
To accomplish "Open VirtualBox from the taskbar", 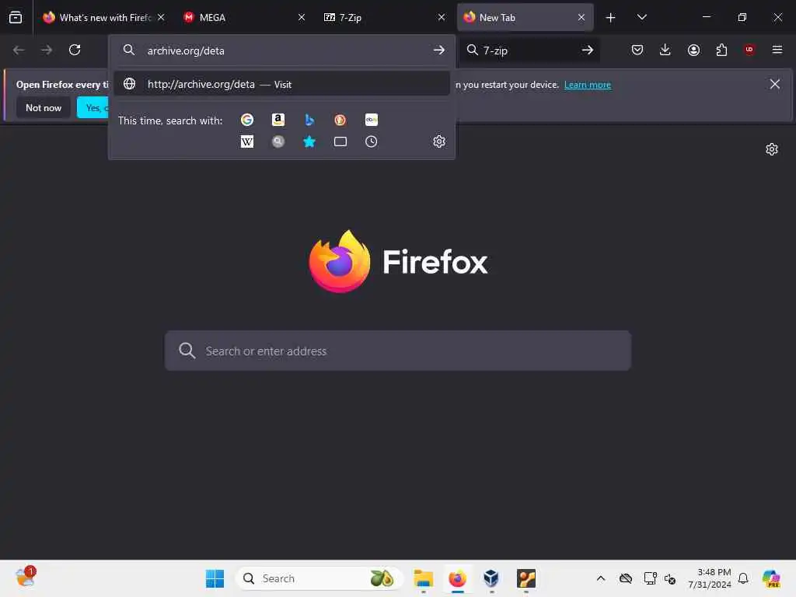I will click(491, 578).
